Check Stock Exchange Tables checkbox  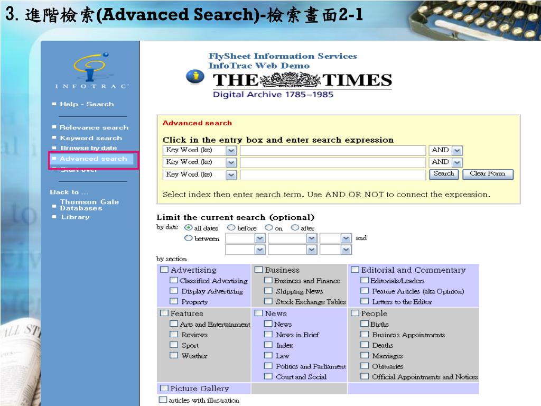click(x=268, y=301)
